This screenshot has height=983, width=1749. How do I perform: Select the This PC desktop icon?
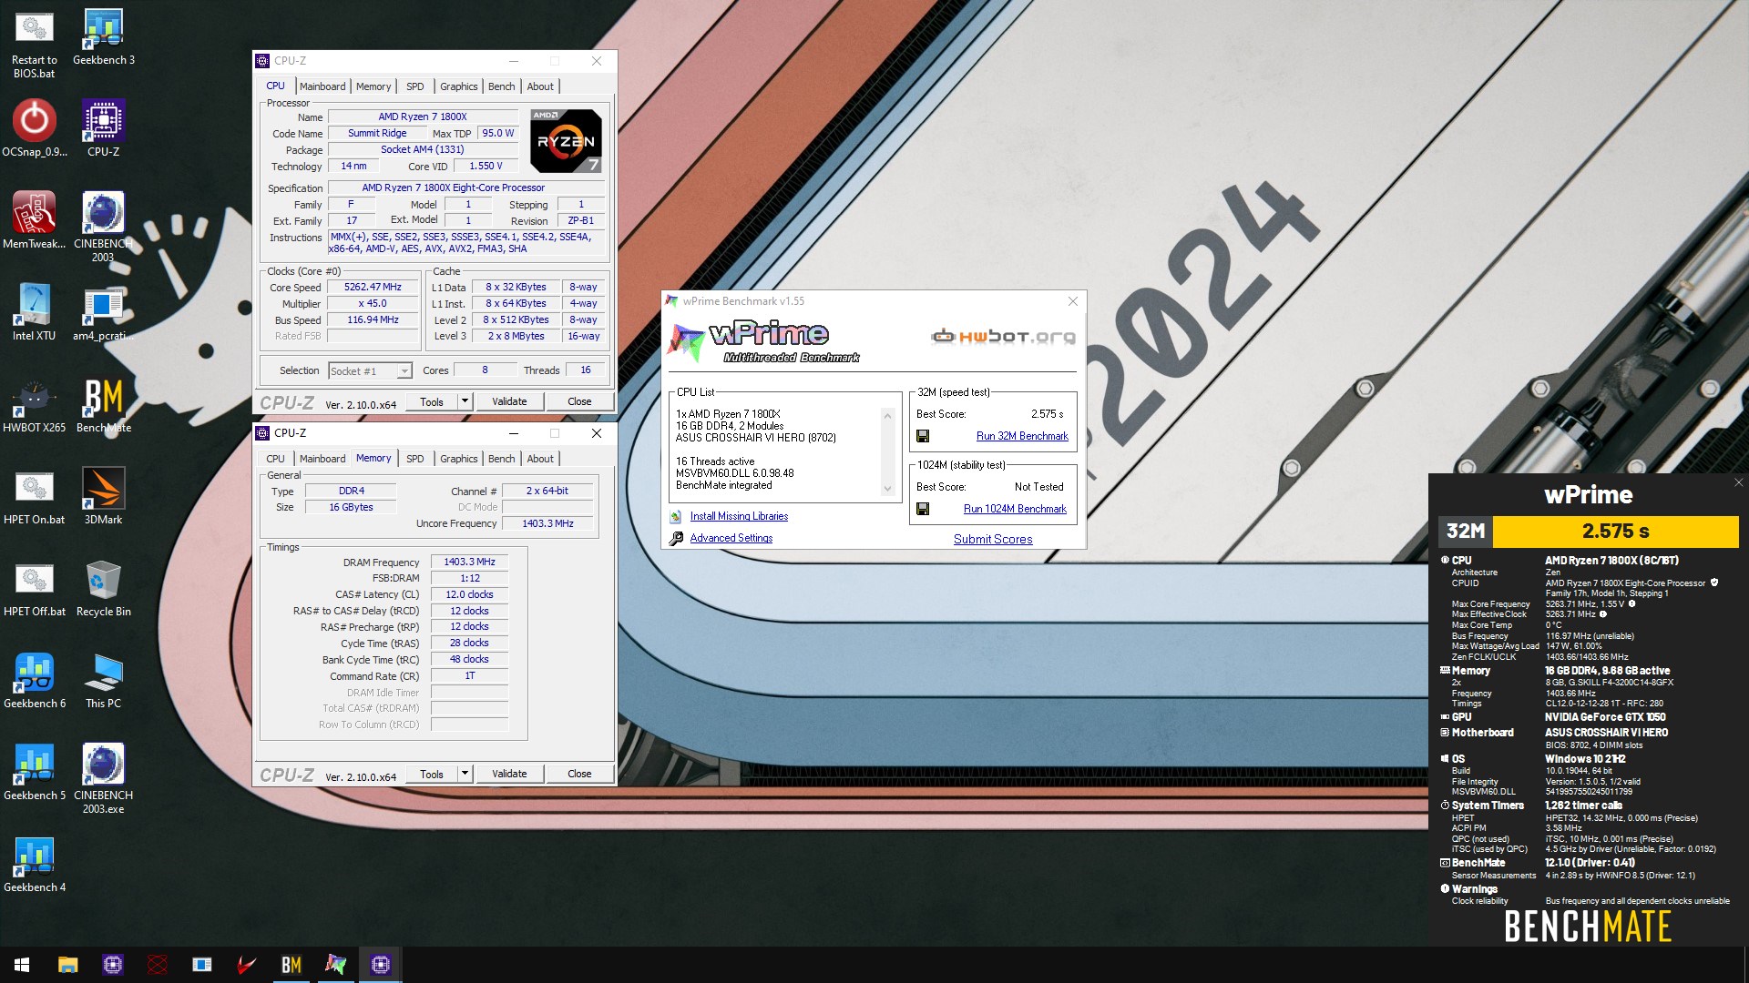103,680
